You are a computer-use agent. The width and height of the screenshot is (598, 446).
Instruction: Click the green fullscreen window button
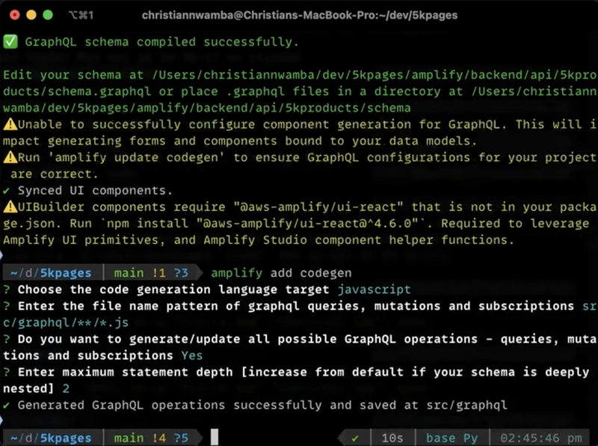[48, 15]
